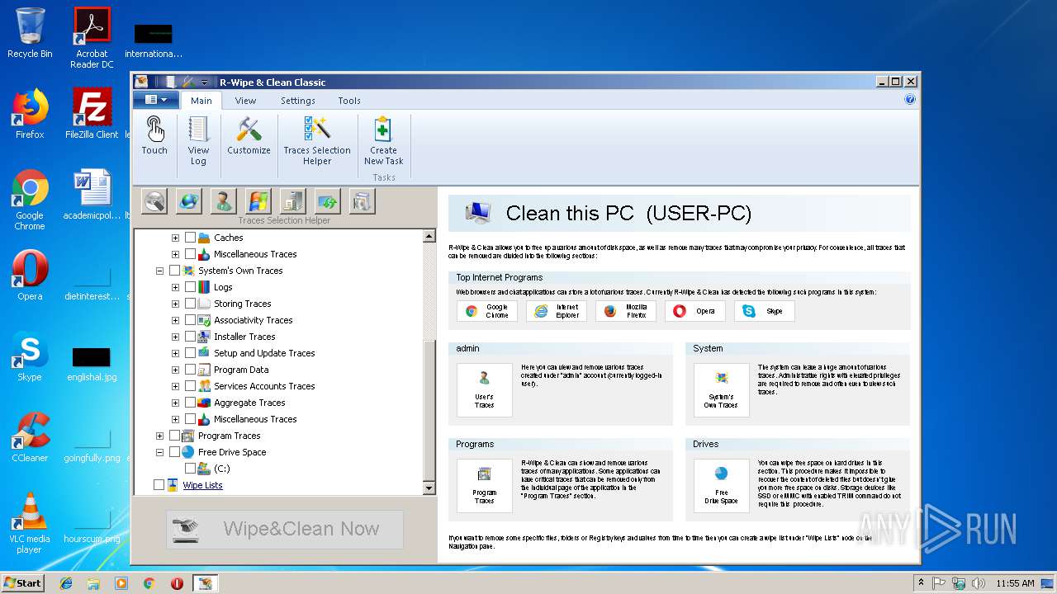Open the Internet Explorer traces tile
Image resolution: width=1057 pixels, height=594 pixels.
(557, 311)
